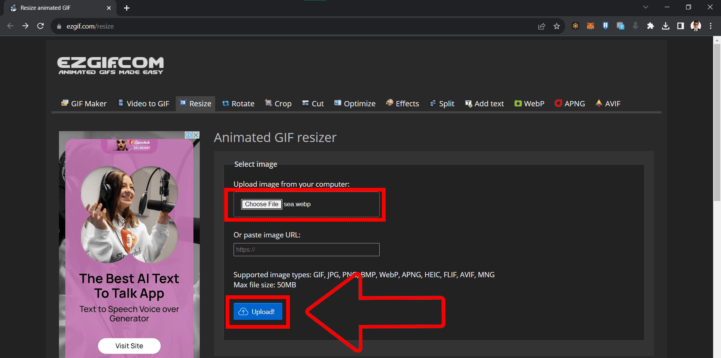Open the Chrome three-dot menu

click(x=711, y=26)
